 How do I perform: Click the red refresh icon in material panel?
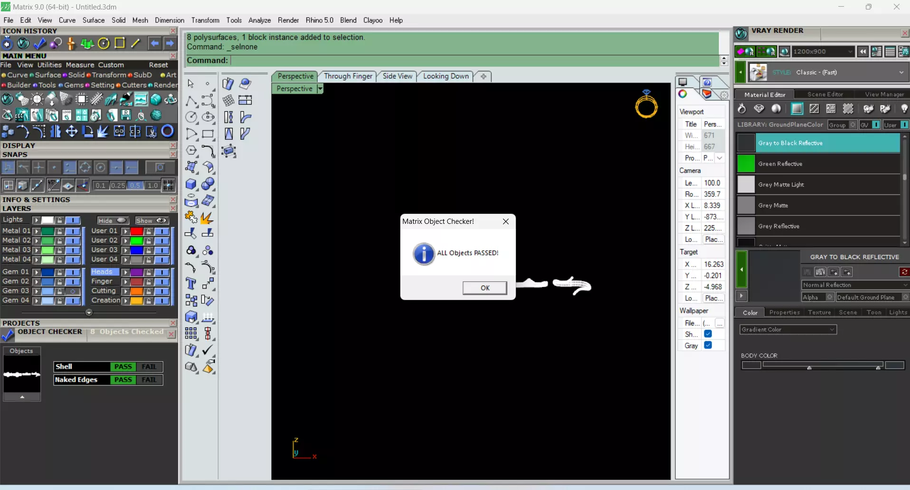(x=904, y=272)
